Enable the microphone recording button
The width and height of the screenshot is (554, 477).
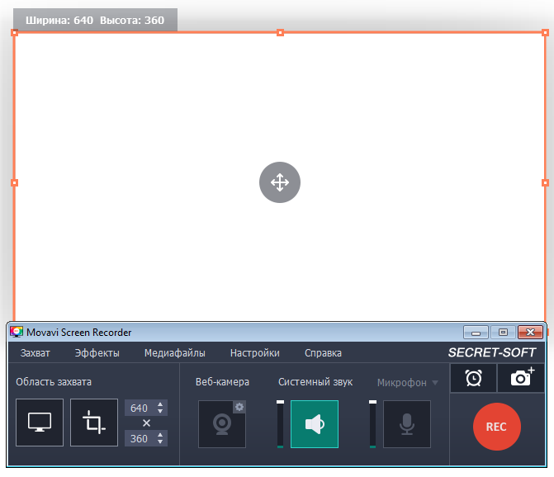(407, 424)
